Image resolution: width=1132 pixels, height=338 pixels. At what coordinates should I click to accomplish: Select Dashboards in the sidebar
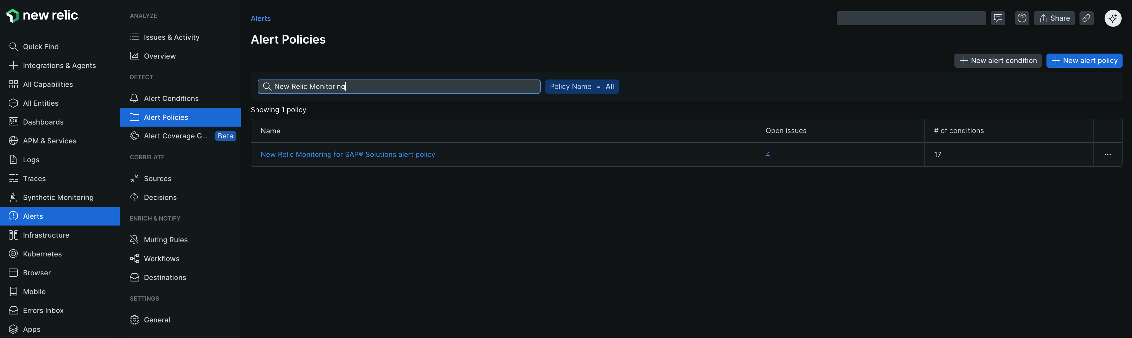coord(43,121)
